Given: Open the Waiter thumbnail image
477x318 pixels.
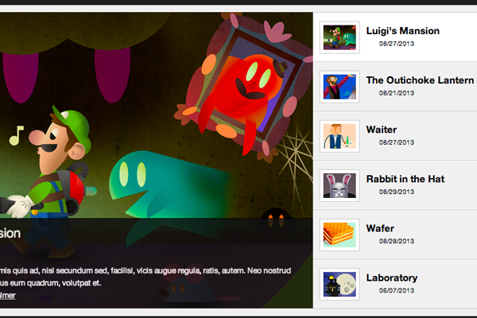Looking at the screenshot, I should 339,136.
